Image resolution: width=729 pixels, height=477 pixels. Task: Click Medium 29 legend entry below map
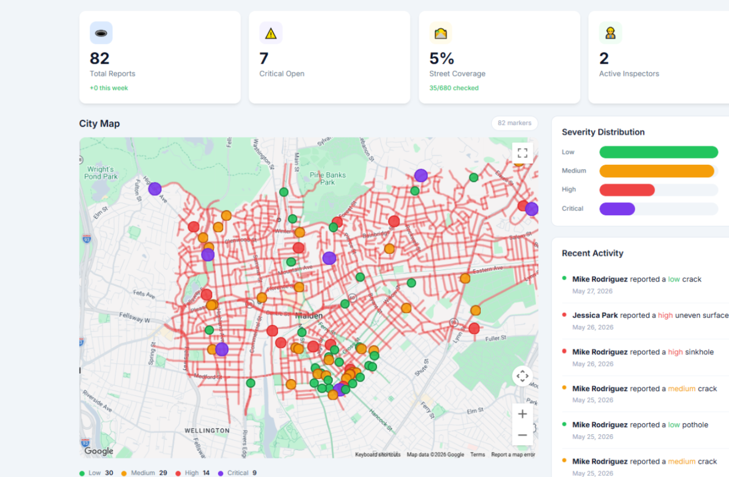click(144, 473)
